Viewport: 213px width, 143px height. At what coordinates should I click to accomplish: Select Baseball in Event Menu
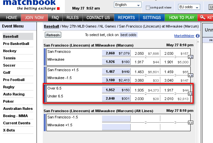[18, 36]
